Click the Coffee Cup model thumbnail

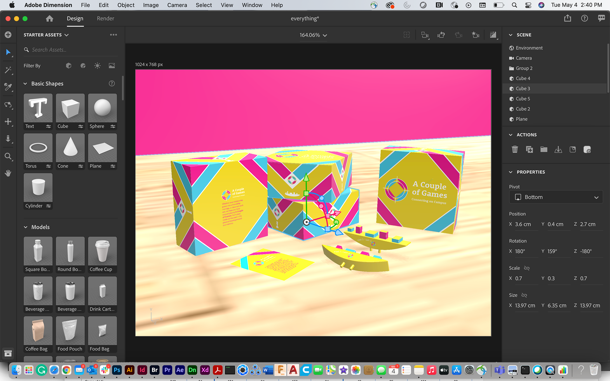pyautogui.click(x=102, y=251)
